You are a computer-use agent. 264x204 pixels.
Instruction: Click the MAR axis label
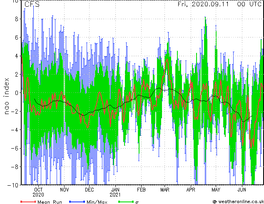tap(165, 190)
